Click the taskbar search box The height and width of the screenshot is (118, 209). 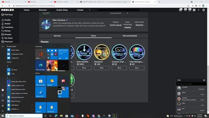point(24,116)
